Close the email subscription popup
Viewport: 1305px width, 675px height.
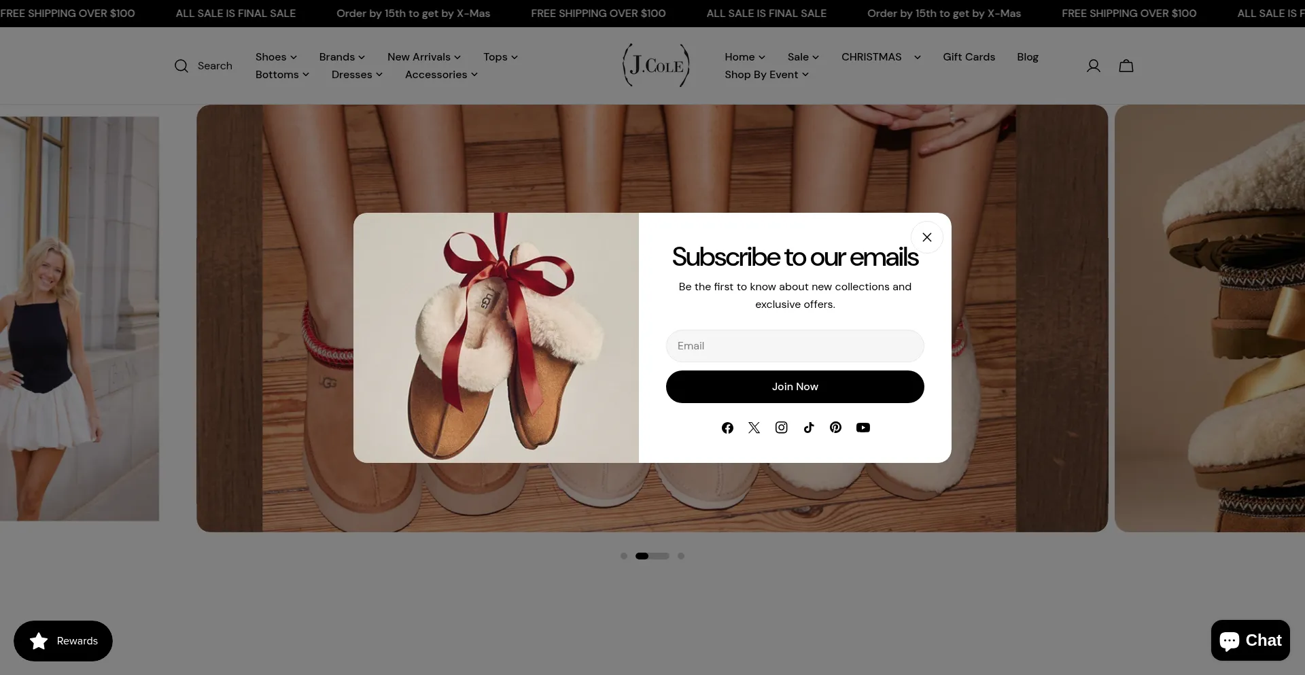click(x=926, y=237)
